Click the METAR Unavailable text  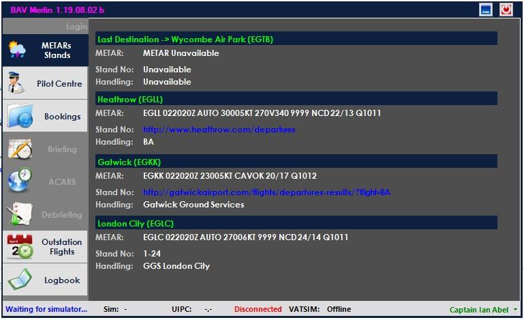click(x=181, y=53)
